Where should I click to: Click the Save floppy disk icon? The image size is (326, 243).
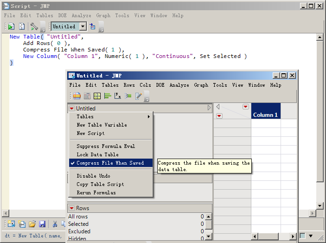pos(42,224)
